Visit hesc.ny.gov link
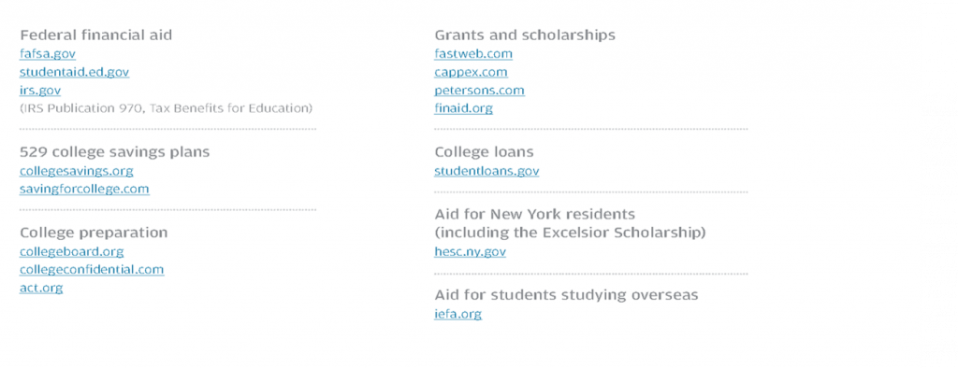This screenshot has width=958, height=368. [471, 251]
